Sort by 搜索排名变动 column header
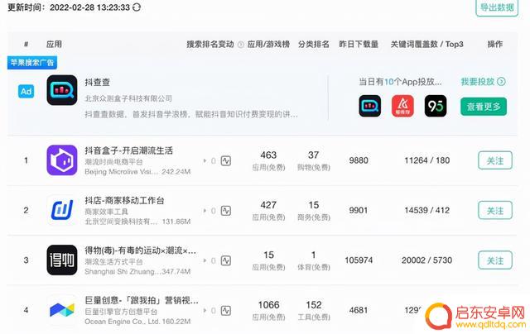 coord(210,44)
